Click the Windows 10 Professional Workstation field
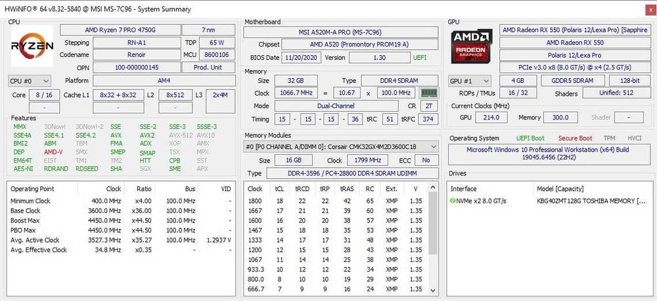Image resolution: width=657 pixels, height=301 pixels. 548,154
